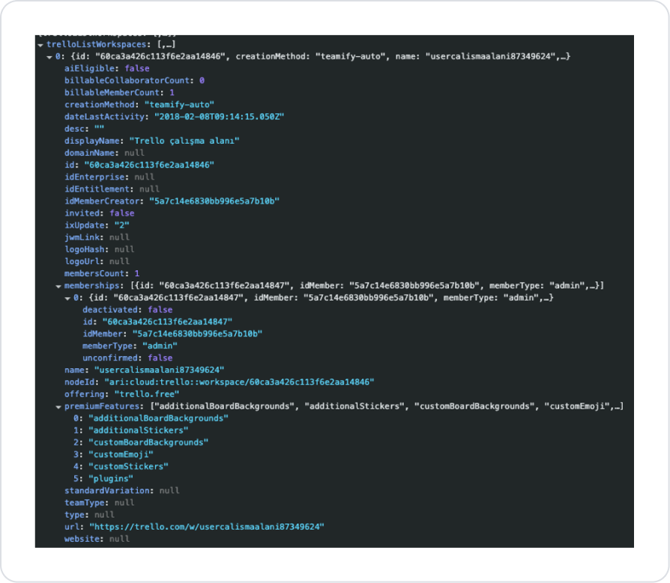
Task: Select the type: null row
Action: 89,515
